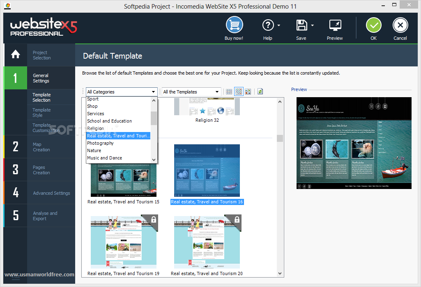This screenshot has height=287, width=421.
Task: Open the All the Templates combo box
Action: point(191,92)
